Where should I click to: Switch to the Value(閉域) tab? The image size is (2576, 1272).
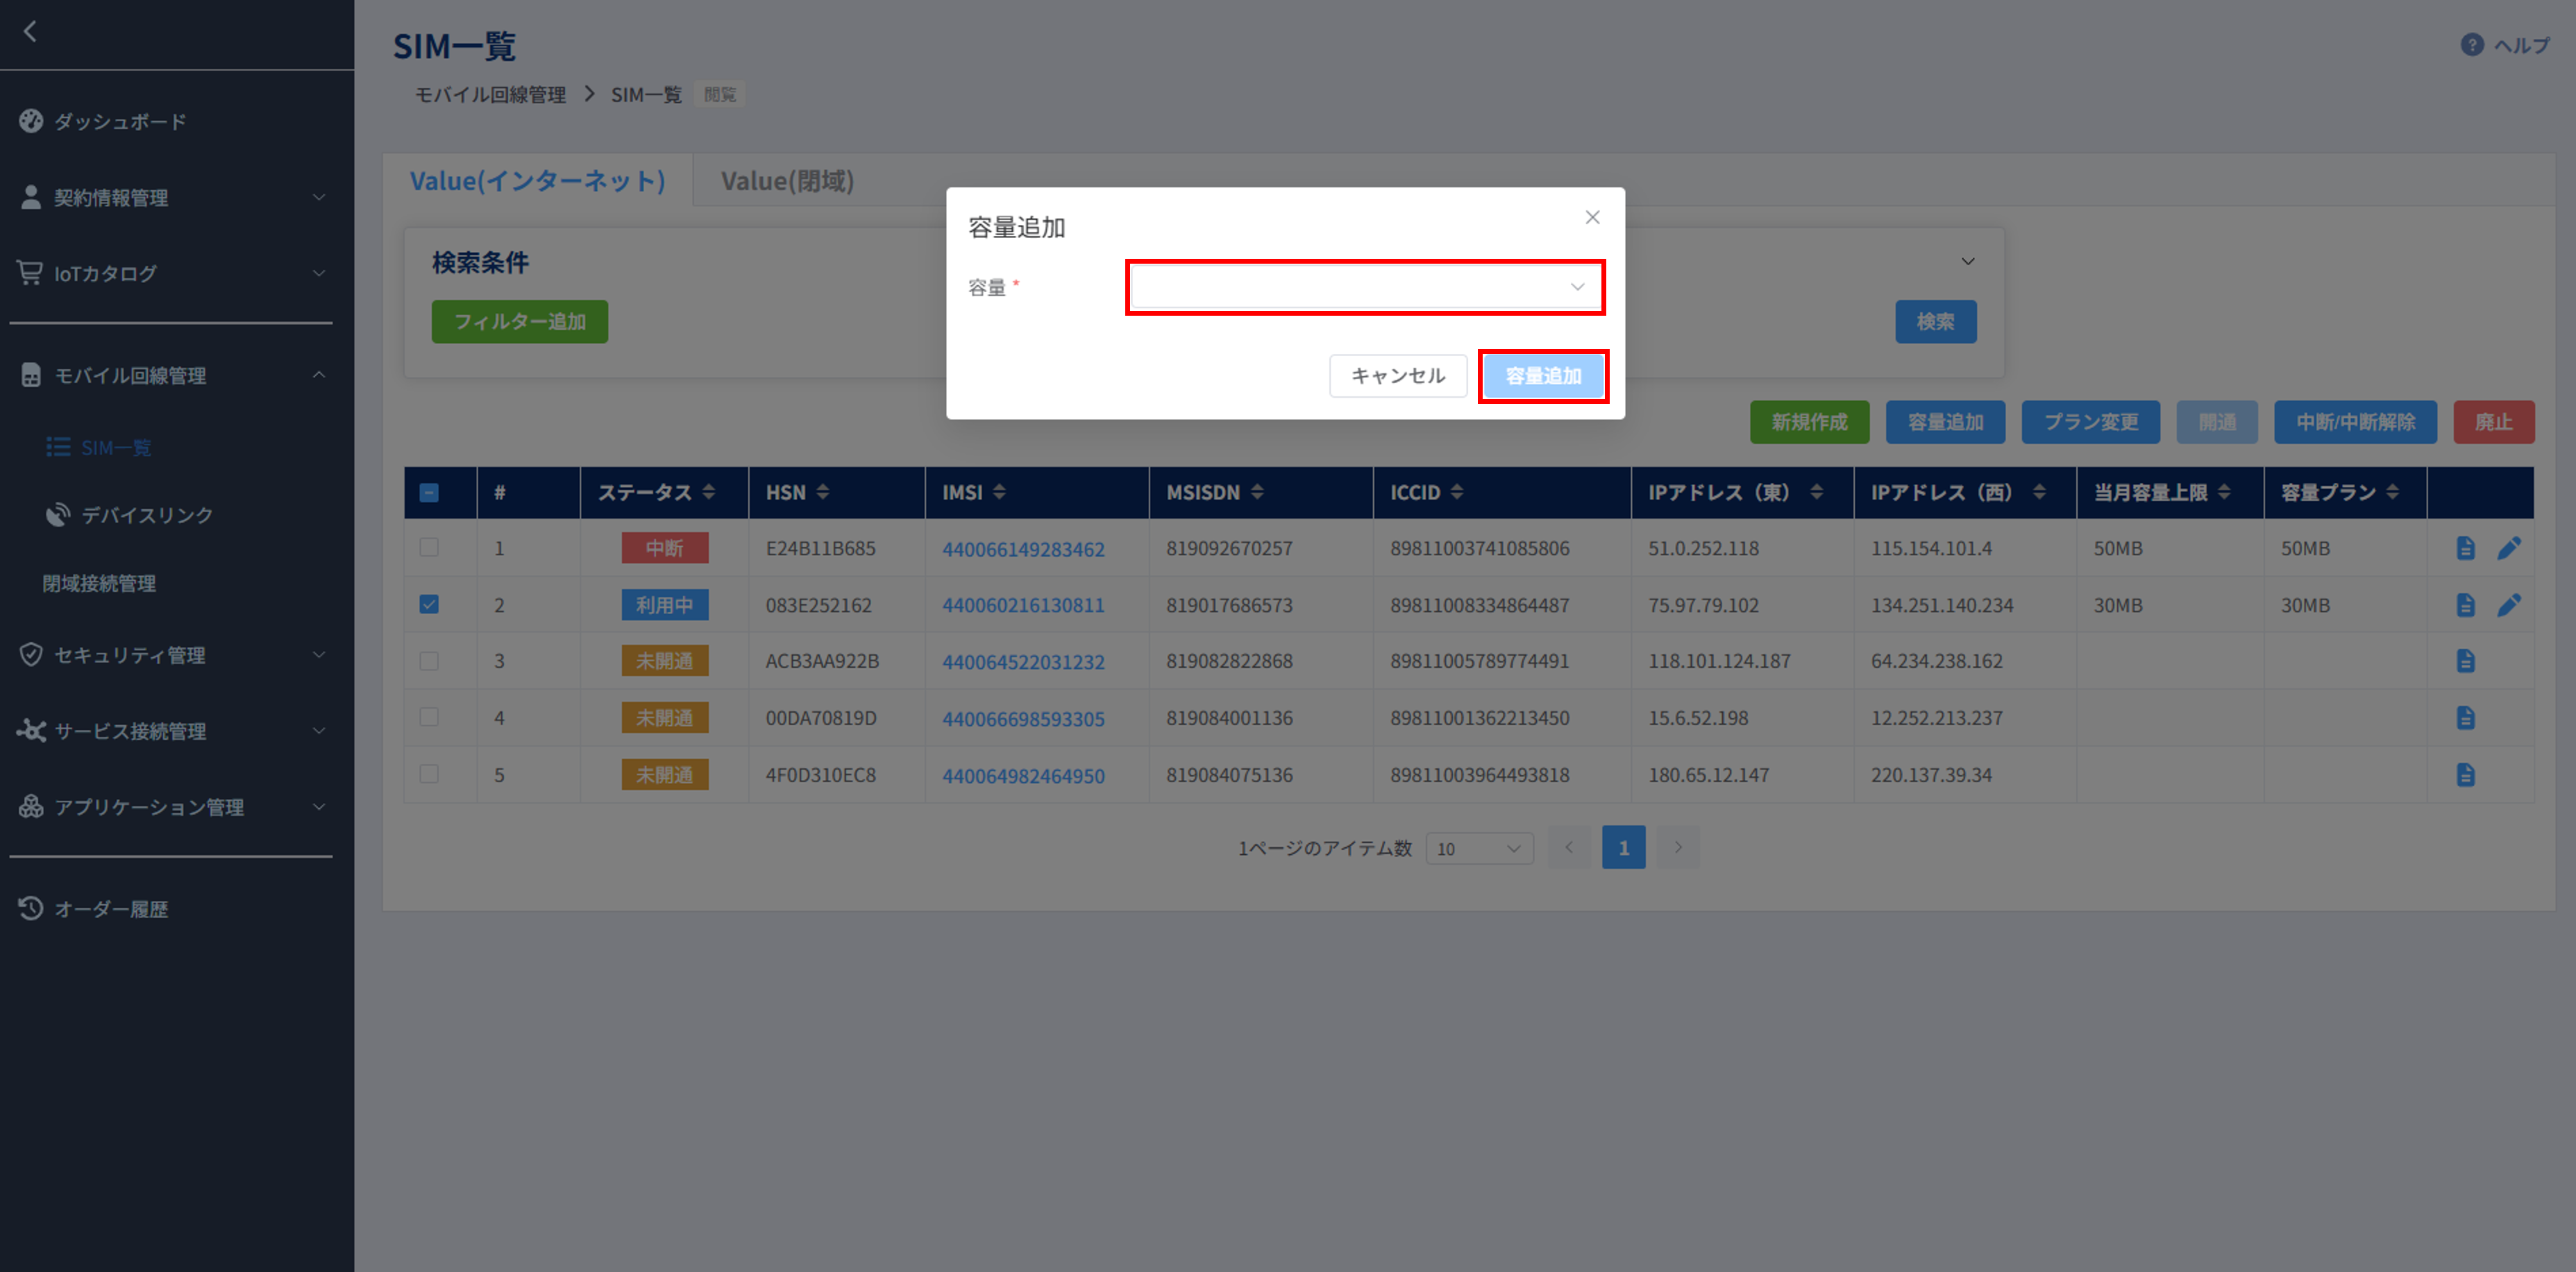tap(787, 181)
